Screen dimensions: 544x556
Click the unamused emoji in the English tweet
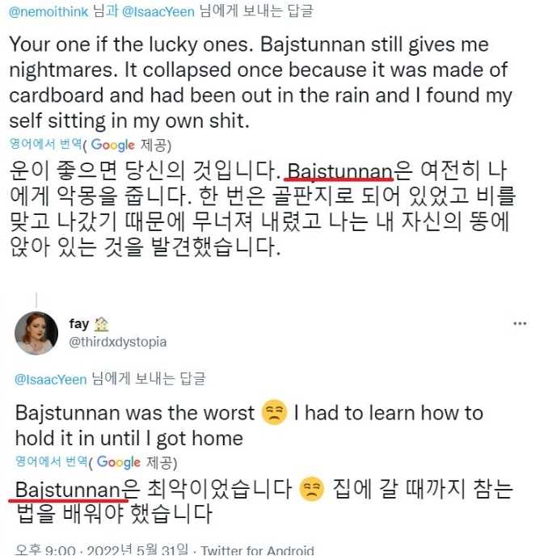pyautogui.click(x=274, y=414)
